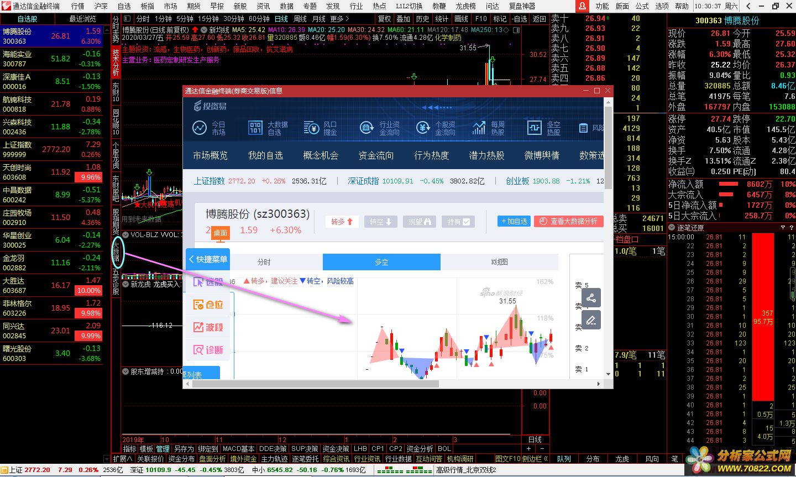This screenshot has width=796, height=477.
Task: Open the 龙虎榜 menu
Action: click(x=465, y=6)
